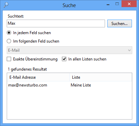Viewport: 139px width, 126px height.
Task: Click the 'In jedem Feld suchen' label text
Action: pyautogui.click(x=32, y=33)
